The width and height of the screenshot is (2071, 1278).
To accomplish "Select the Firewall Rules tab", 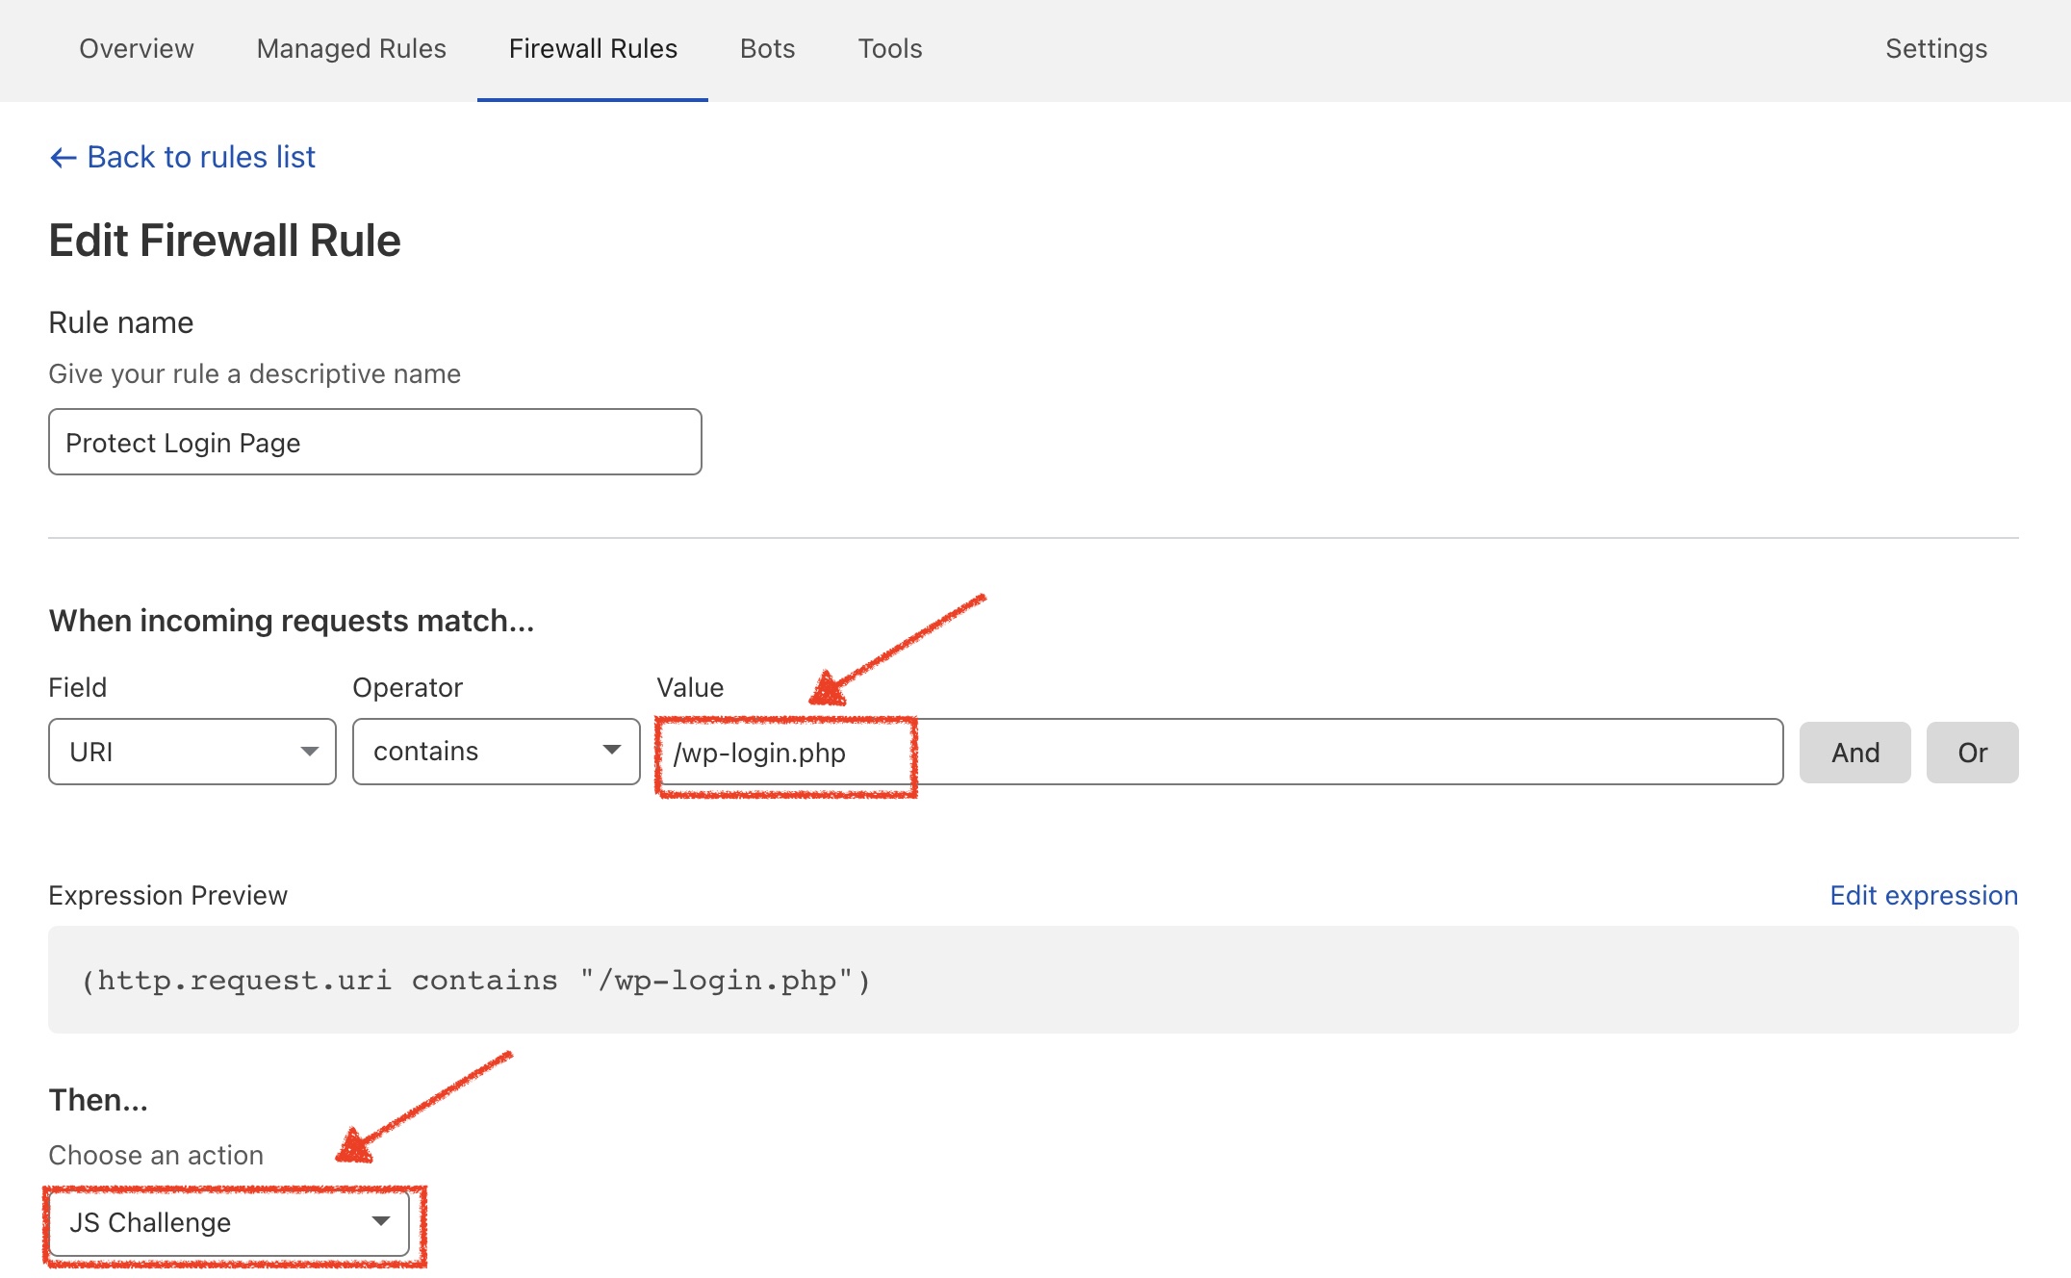I will (593, 48).
